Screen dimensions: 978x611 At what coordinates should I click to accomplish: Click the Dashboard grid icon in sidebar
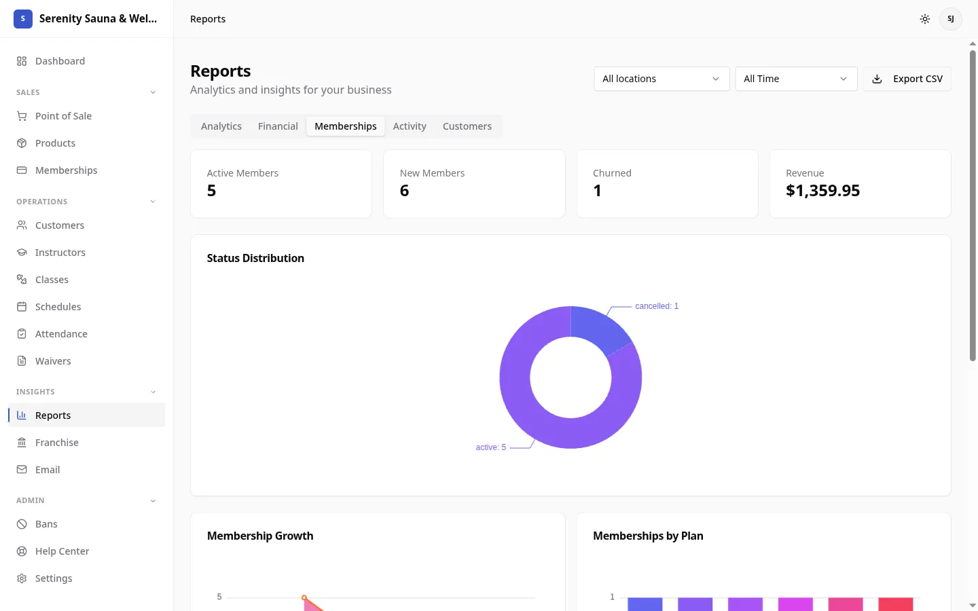point(22,61)
